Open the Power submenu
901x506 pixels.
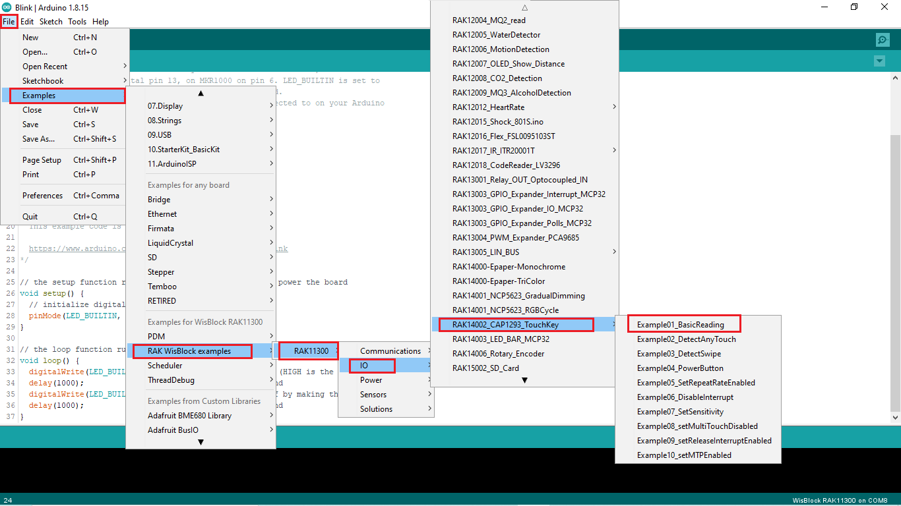pos(387,380)
